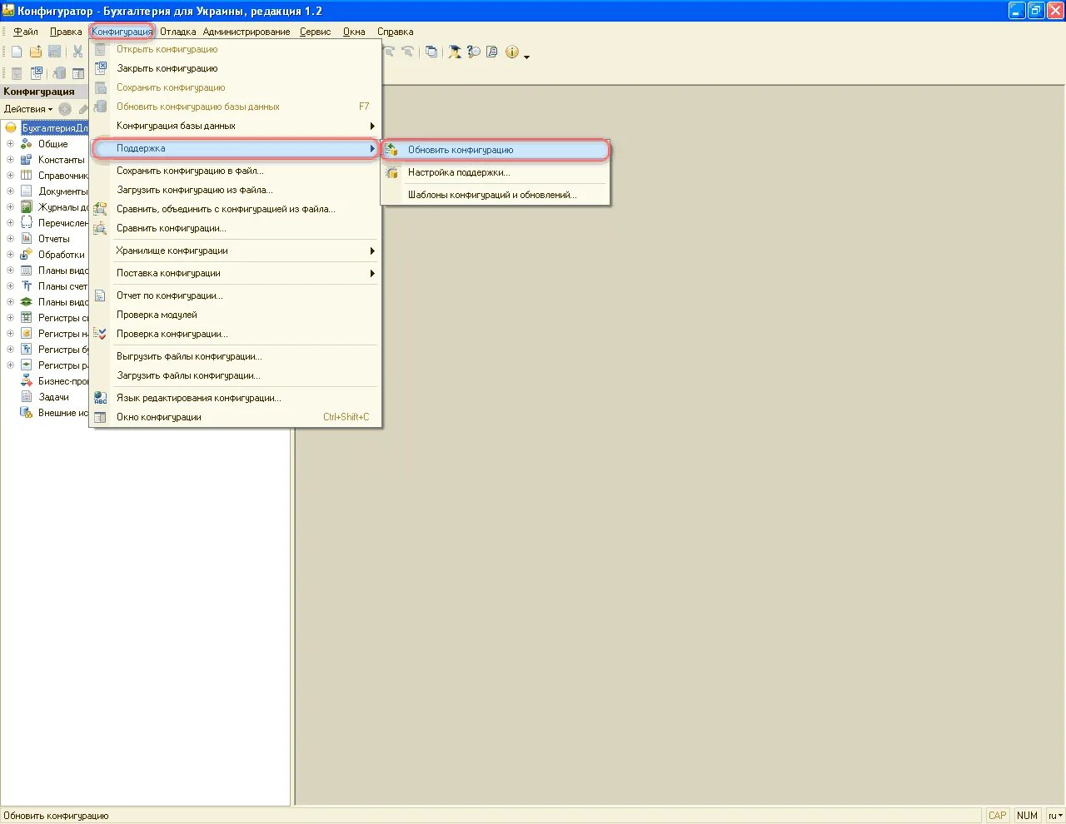This screenshot has height=824, width=1066.
Task: Click the close configuration icon in second toolbar row
Action: (x=37, y=73)
